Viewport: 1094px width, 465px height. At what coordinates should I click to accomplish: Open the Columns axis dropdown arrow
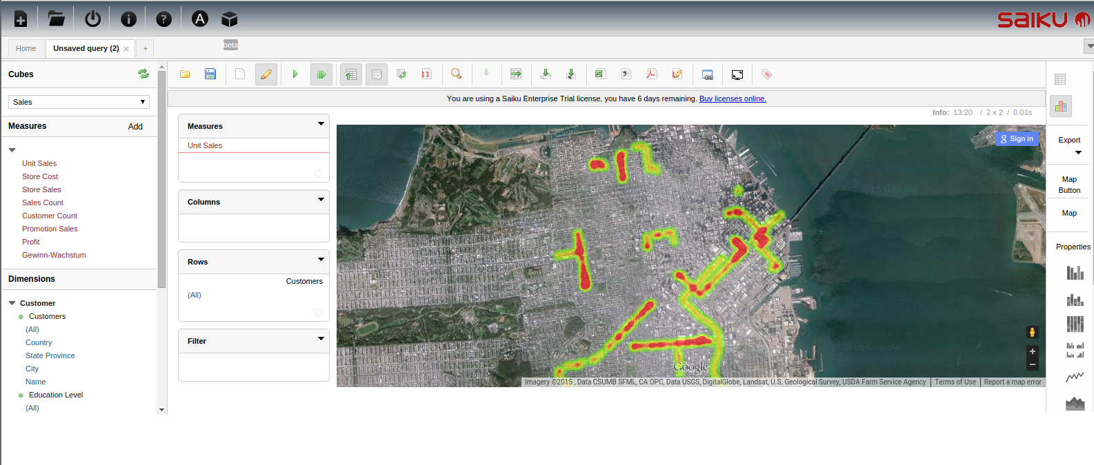coord(321,200)
